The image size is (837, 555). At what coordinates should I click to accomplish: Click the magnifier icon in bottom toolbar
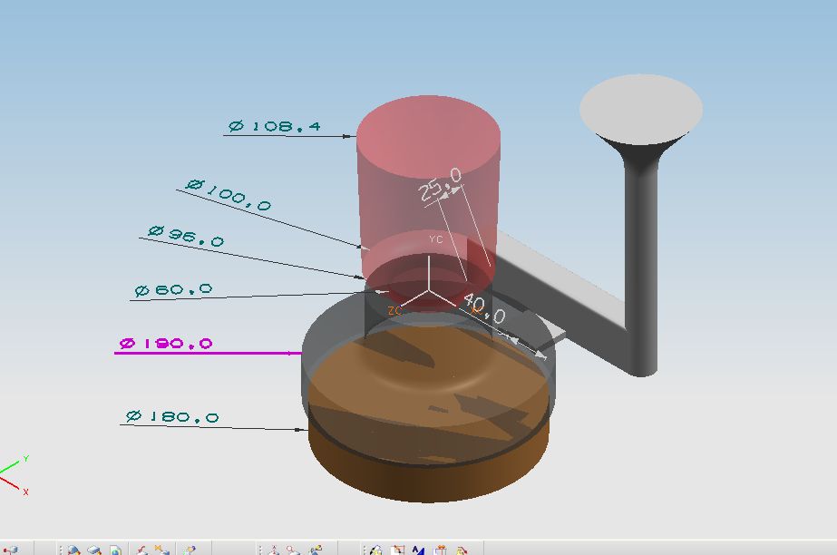pos(293,550)
